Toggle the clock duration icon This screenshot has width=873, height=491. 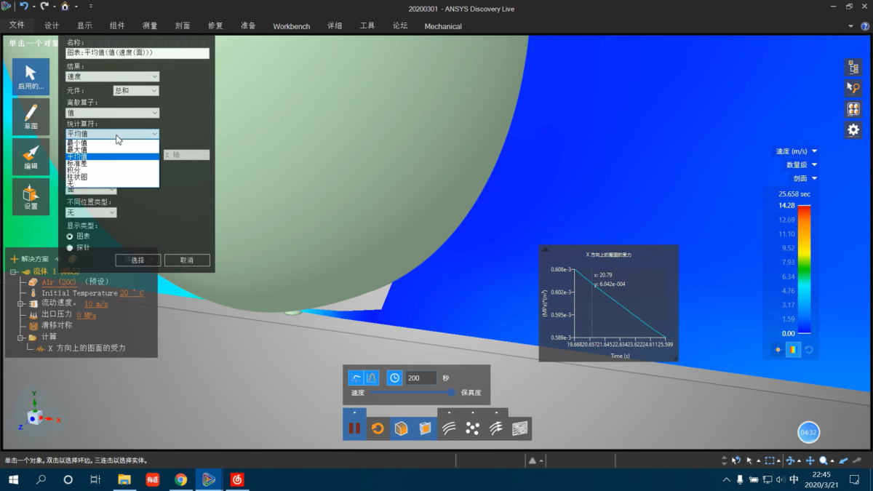[x=394, y=378]
